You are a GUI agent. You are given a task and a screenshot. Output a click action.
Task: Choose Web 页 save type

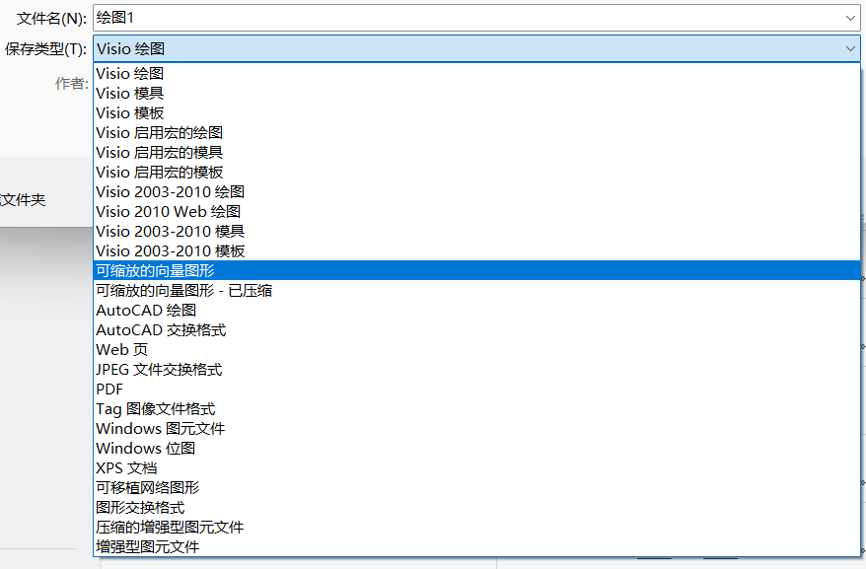pyautogui.click(x=476, y=350)
